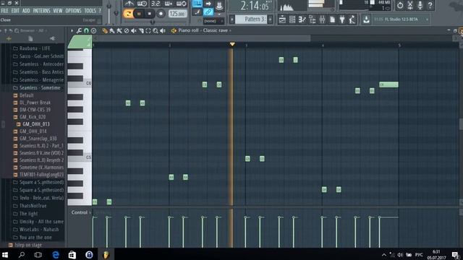Screen dimensions: 463x260
Task: Select the Paint brush tool
Action: (x=112, y=30)
